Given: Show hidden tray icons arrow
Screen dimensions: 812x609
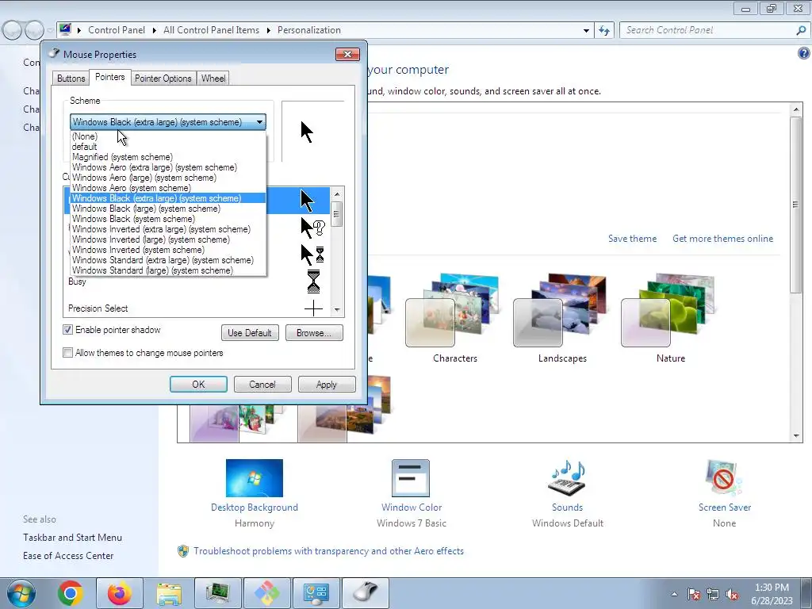Looking at the screenshot, I should tap(674, 594).
